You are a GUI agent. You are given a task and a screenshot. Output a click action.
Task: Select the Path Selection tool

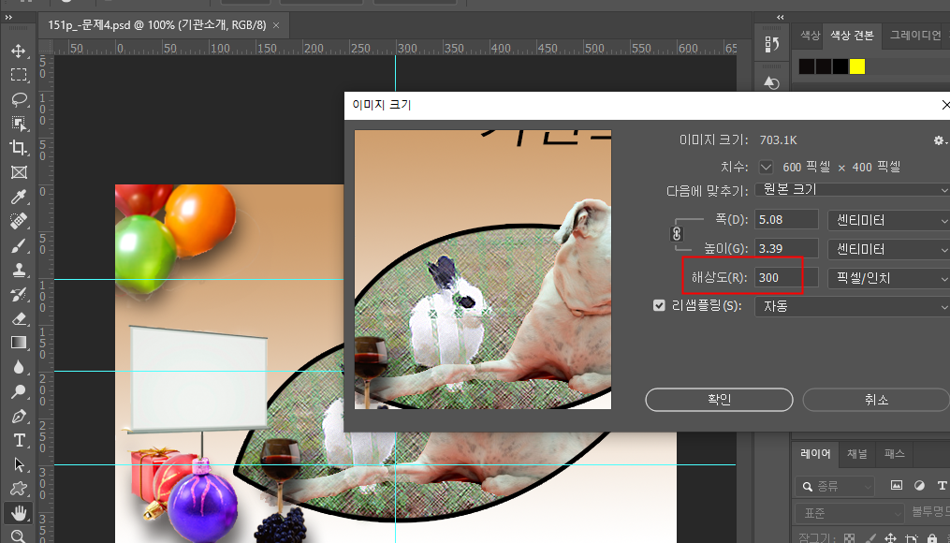[18, 464]
